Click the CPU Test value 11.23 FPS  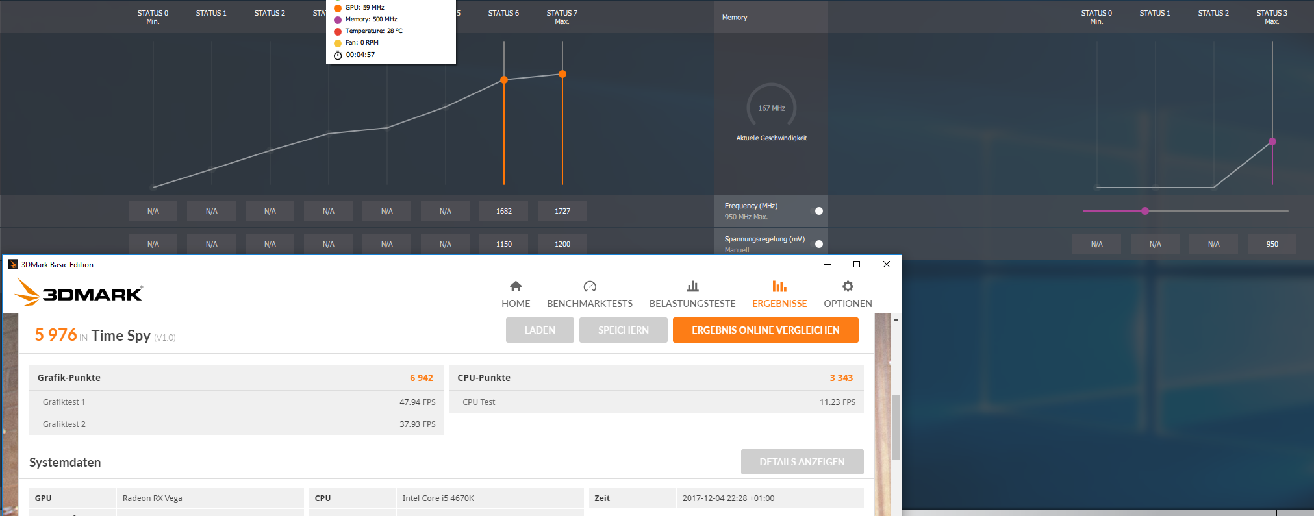(837, 402)
